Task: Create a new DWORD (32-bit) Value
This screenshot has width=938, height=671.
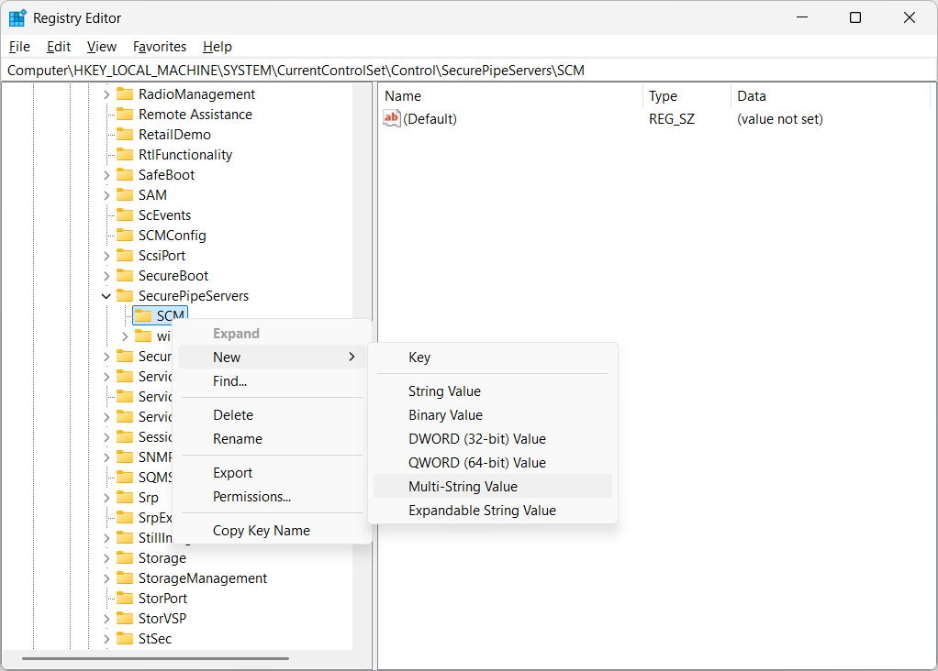Action: 493,439
